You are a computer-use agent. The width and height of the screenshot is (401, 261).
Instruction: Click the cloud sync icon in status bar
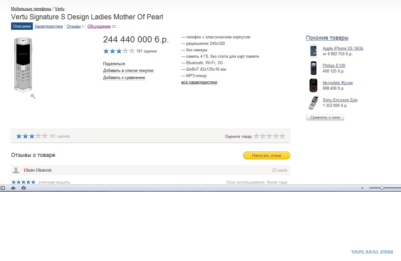pos(13,188)
